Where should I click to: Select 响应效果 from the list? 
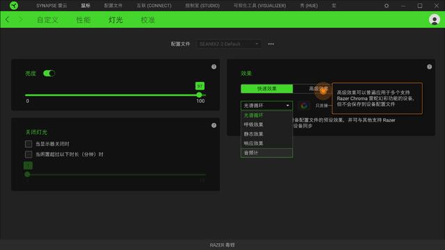[x=266, y=144]
